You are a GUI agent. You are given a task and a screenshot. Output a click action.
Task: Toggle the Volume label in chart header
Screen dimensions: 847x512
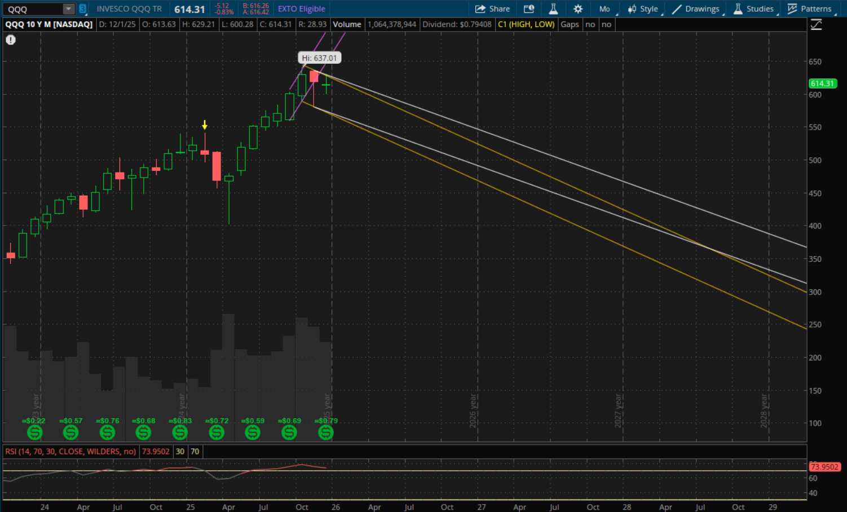pyautogui.click(x=347, y=24)
